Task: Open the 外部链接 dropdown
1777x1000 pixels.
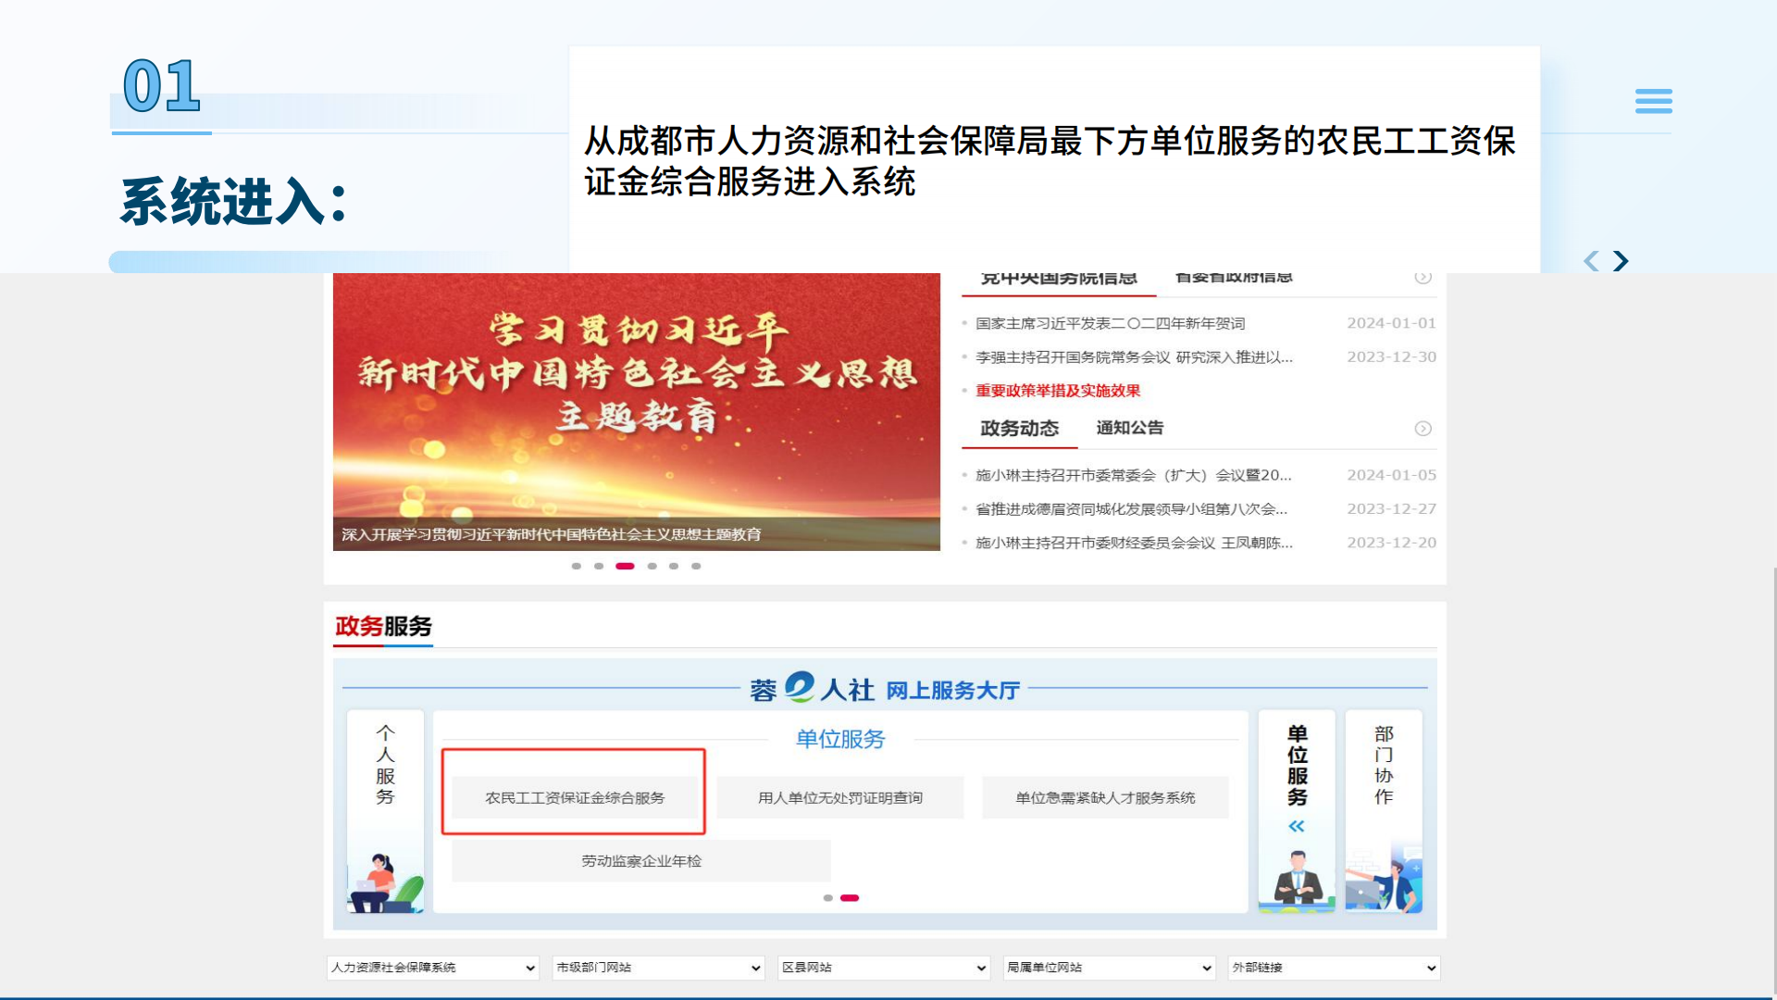Action: 1333,968
